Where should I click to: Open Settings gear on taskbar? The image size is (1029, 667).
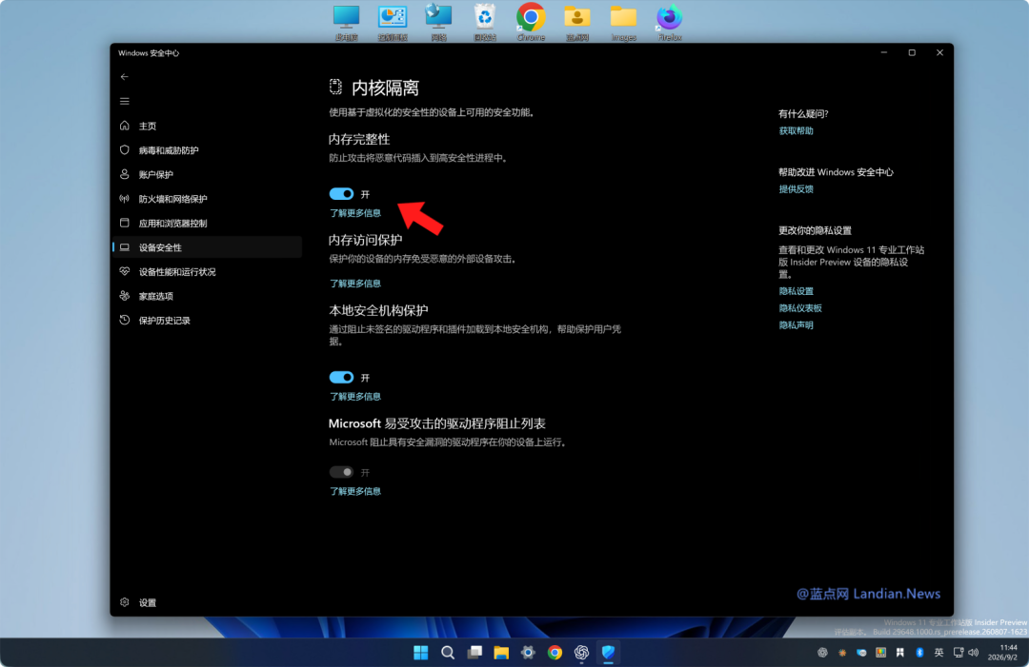(x=528, y=653)
